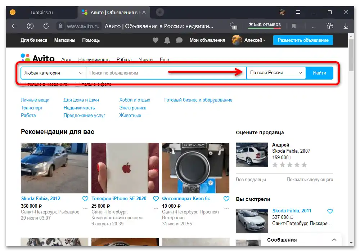The width and height of the screenshot is (360, 252).
Task: Open the browser collections icon
Action: click(x=330, y=26)
